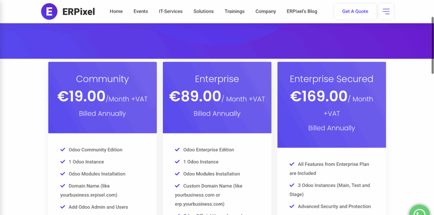Click checkmark beside Advanced Security and Protection
The height and width of the screenshot is (215, 434).
coord(292,206)
